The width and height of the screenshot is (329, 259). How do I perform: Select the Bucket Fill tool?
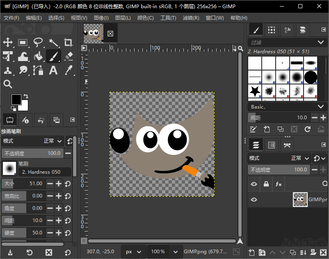tap(37, 57)
